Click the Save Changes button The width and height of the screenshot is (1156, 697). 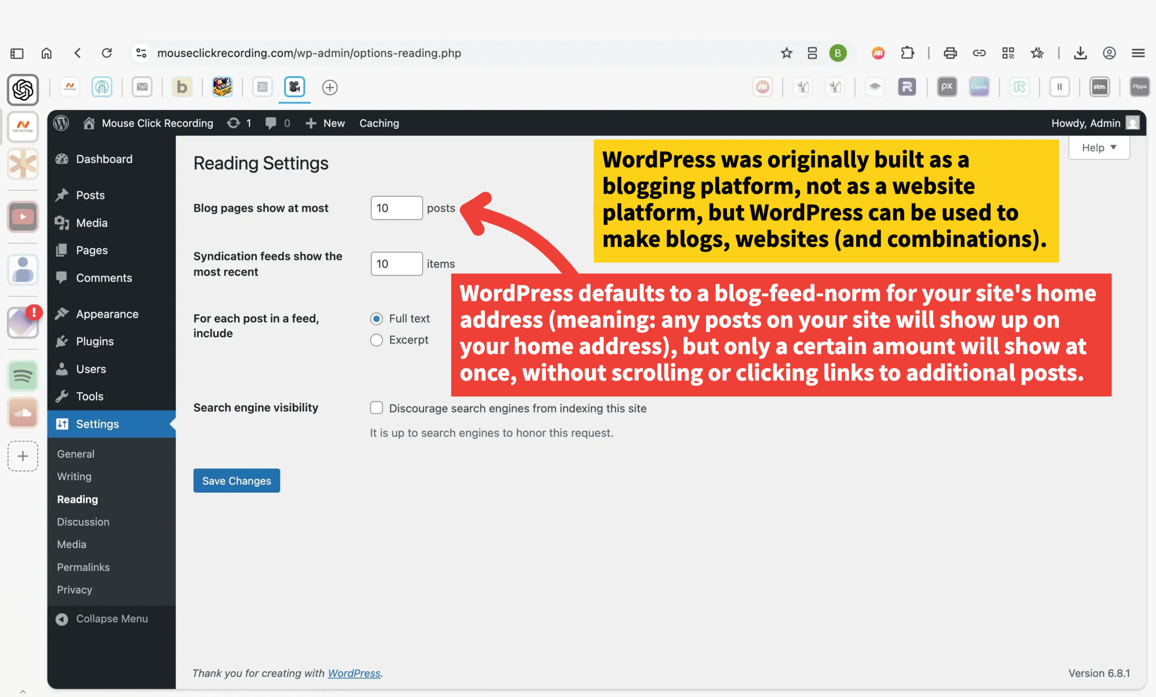click(237, 481)
